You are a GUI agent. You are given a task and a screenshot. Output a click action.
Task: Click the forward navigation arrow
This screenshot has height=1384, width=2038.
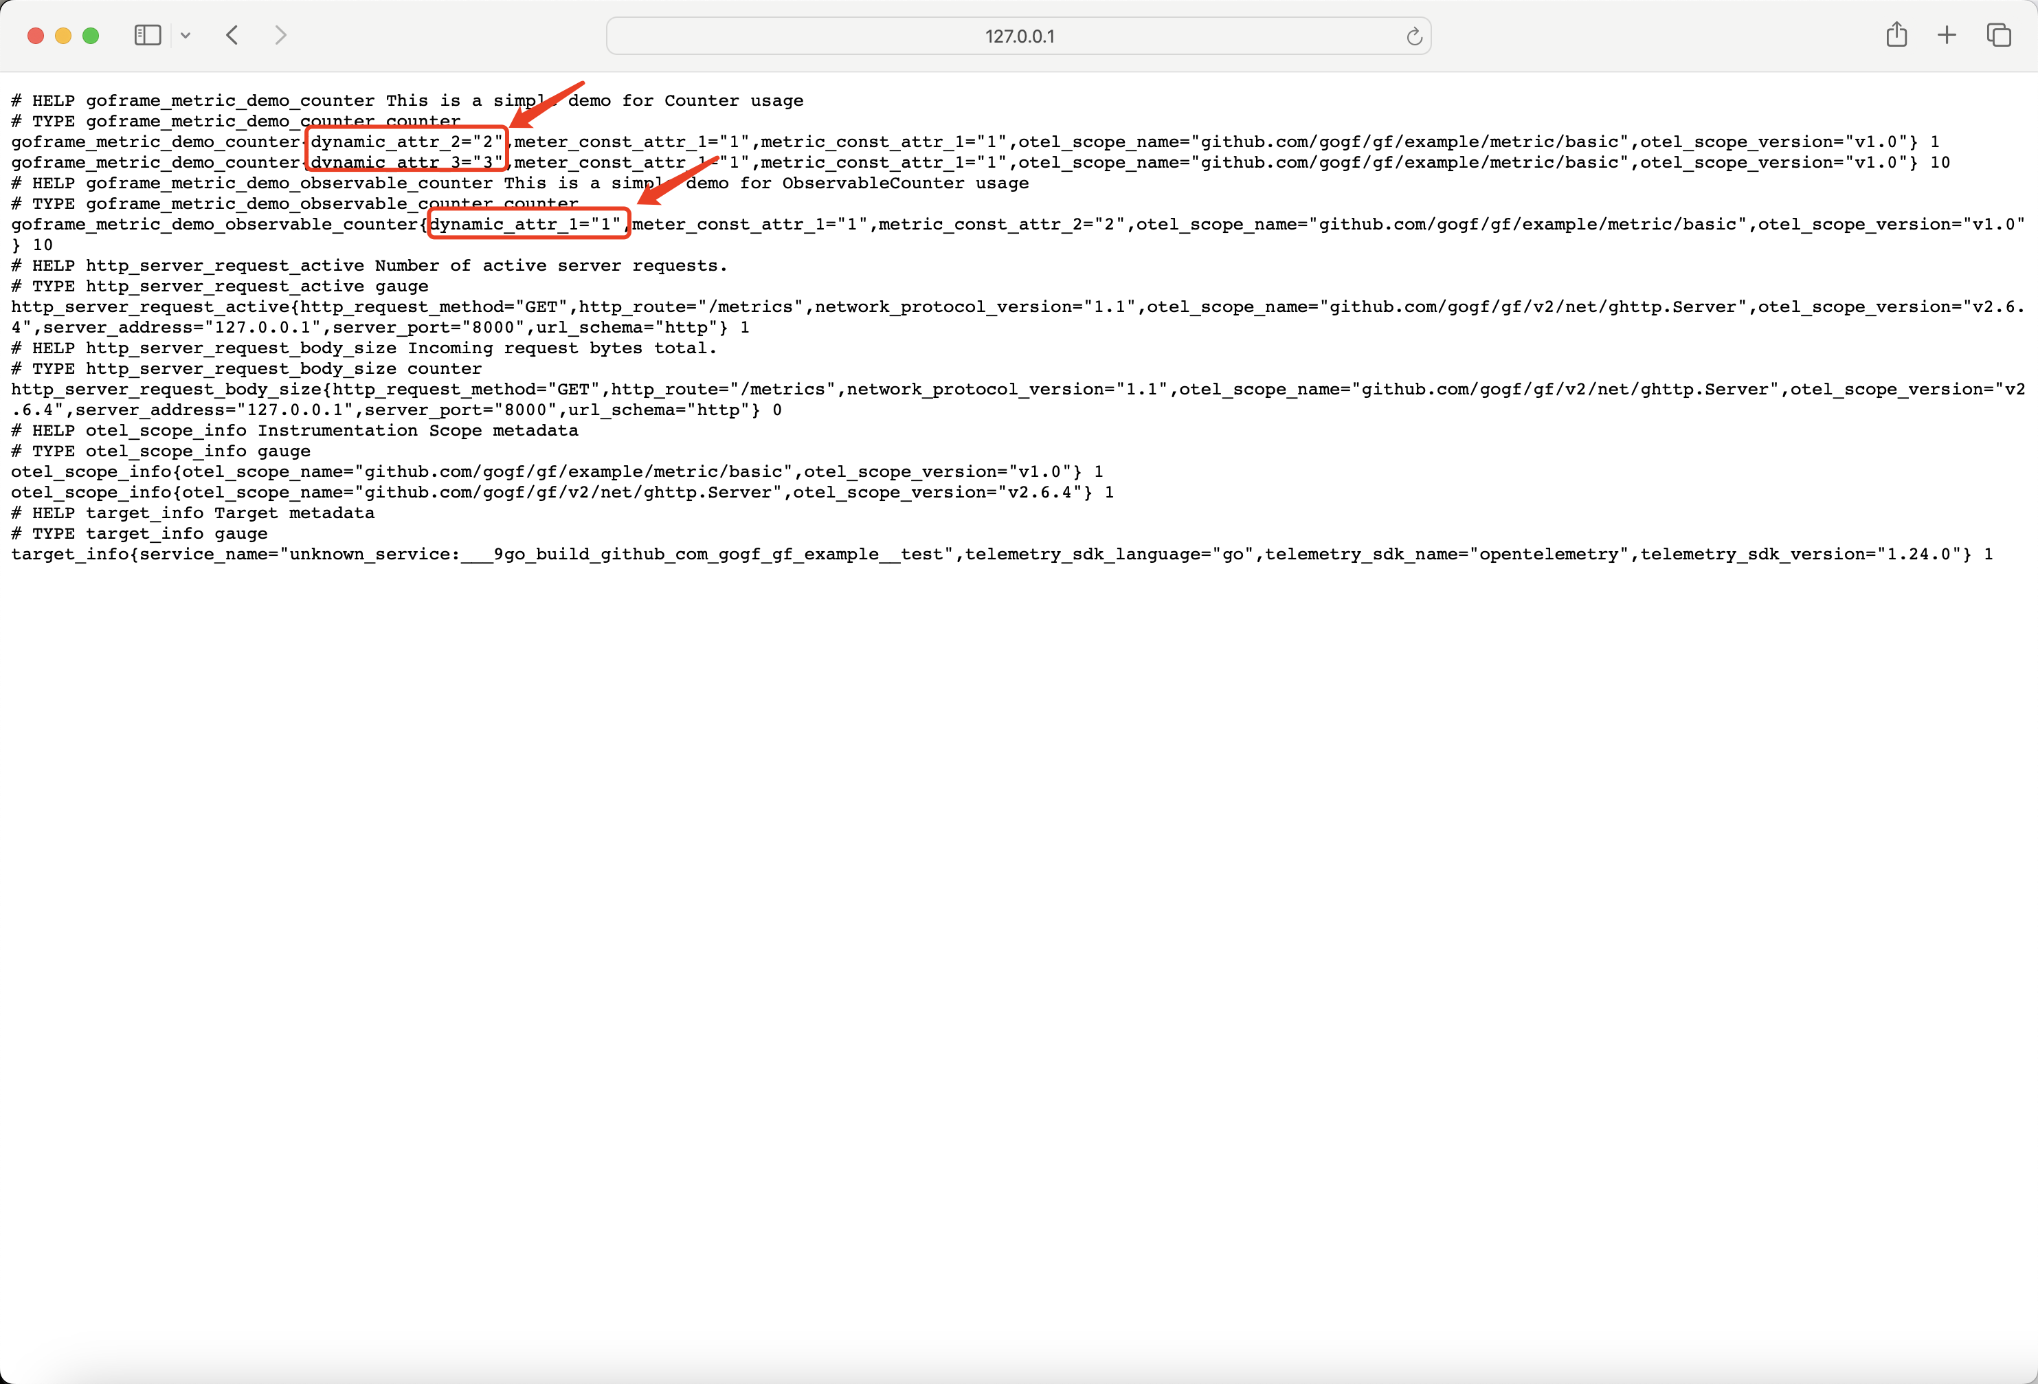[280, 35]
